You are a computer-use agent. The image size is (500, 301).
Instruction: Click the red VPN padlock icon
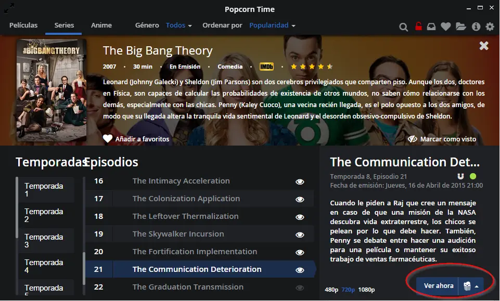coord(418,26)
